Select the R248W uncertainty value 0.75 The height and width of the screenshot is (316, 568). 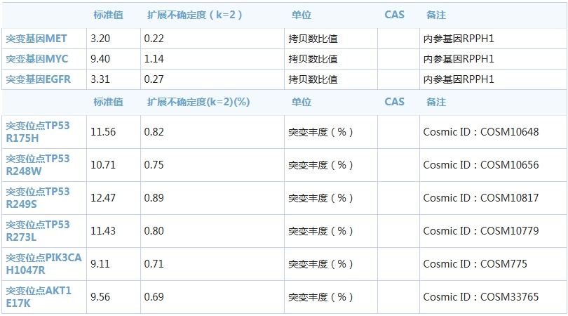pos(154,165)
